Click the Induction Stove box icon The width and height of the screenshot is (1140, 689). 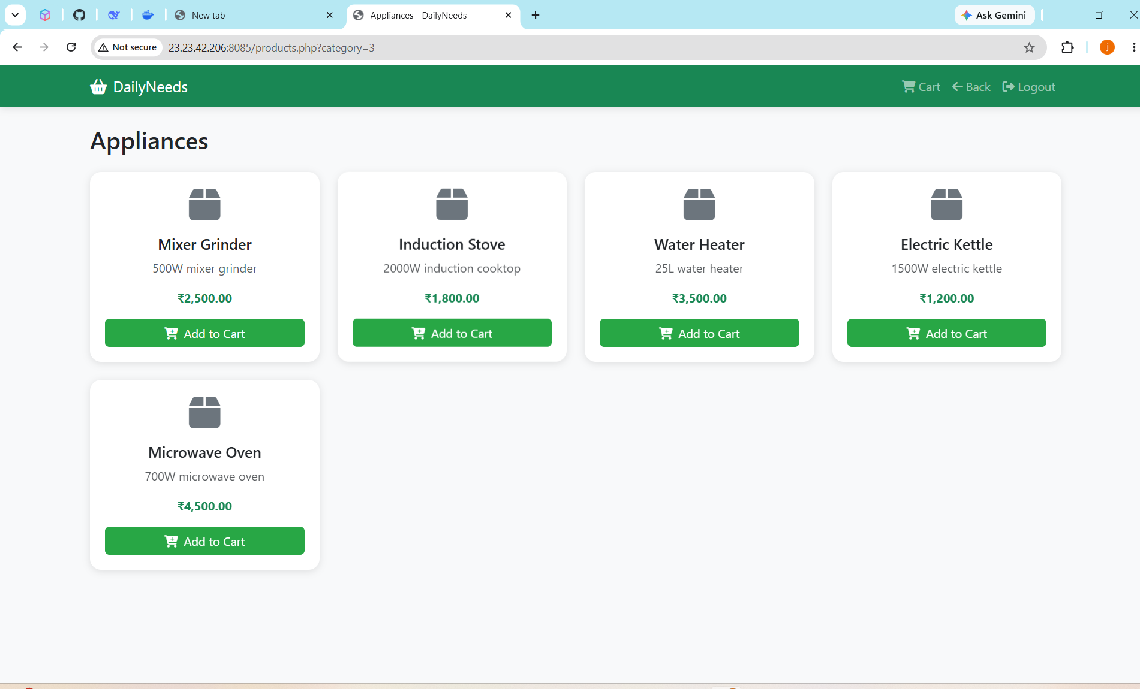tap(452, 204)
